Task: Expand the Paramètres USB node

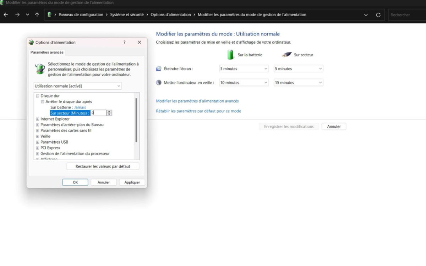Action: [x=37, y=142]
